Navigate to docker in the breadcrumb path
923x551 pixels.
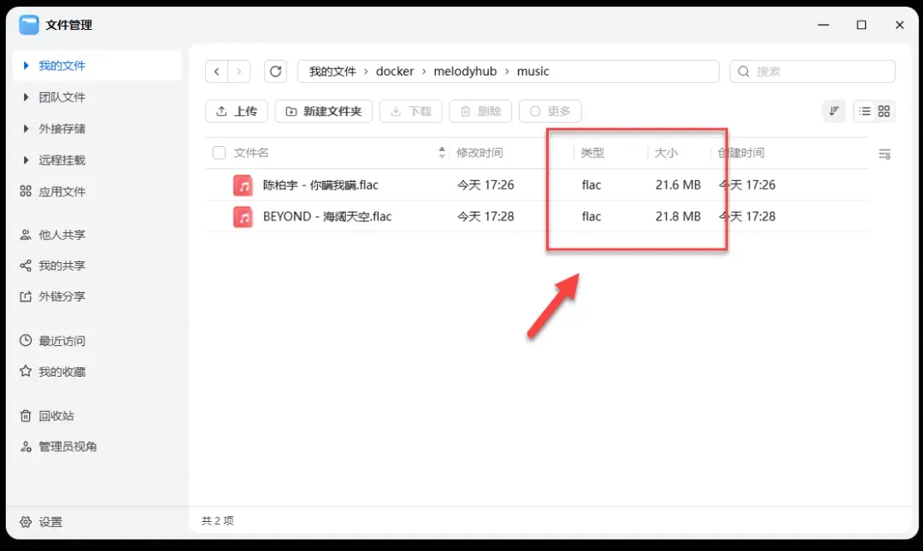(x=395, y=72)
